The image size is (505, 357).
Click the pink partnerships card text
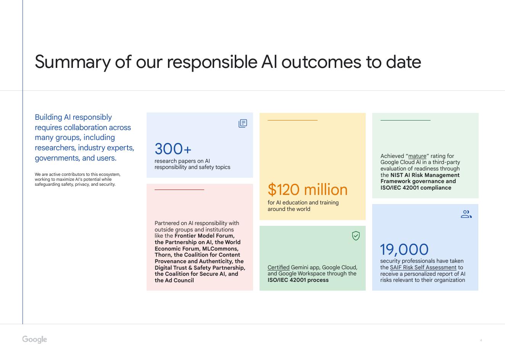(200, 252)
